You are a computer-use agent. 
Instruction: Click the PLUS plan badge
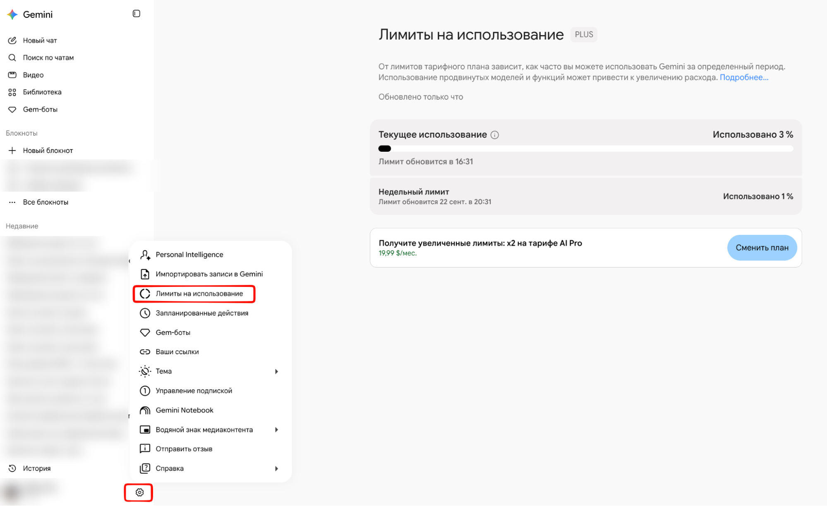pyautogui.click(x=584, y=35)
